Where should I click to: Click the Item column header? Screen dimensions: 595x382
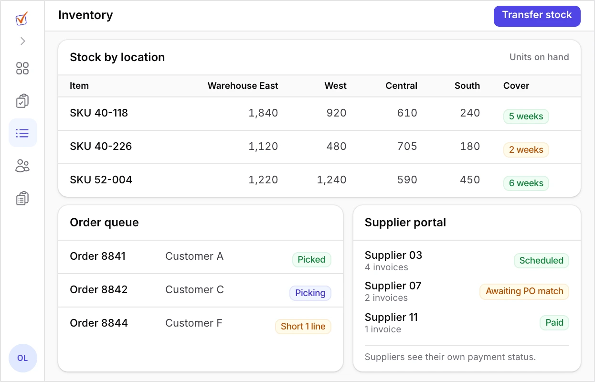(x=79, y=86)
